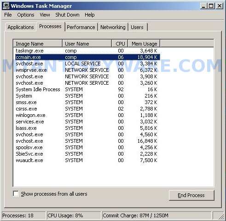Click the End Process button

(191, 195)
